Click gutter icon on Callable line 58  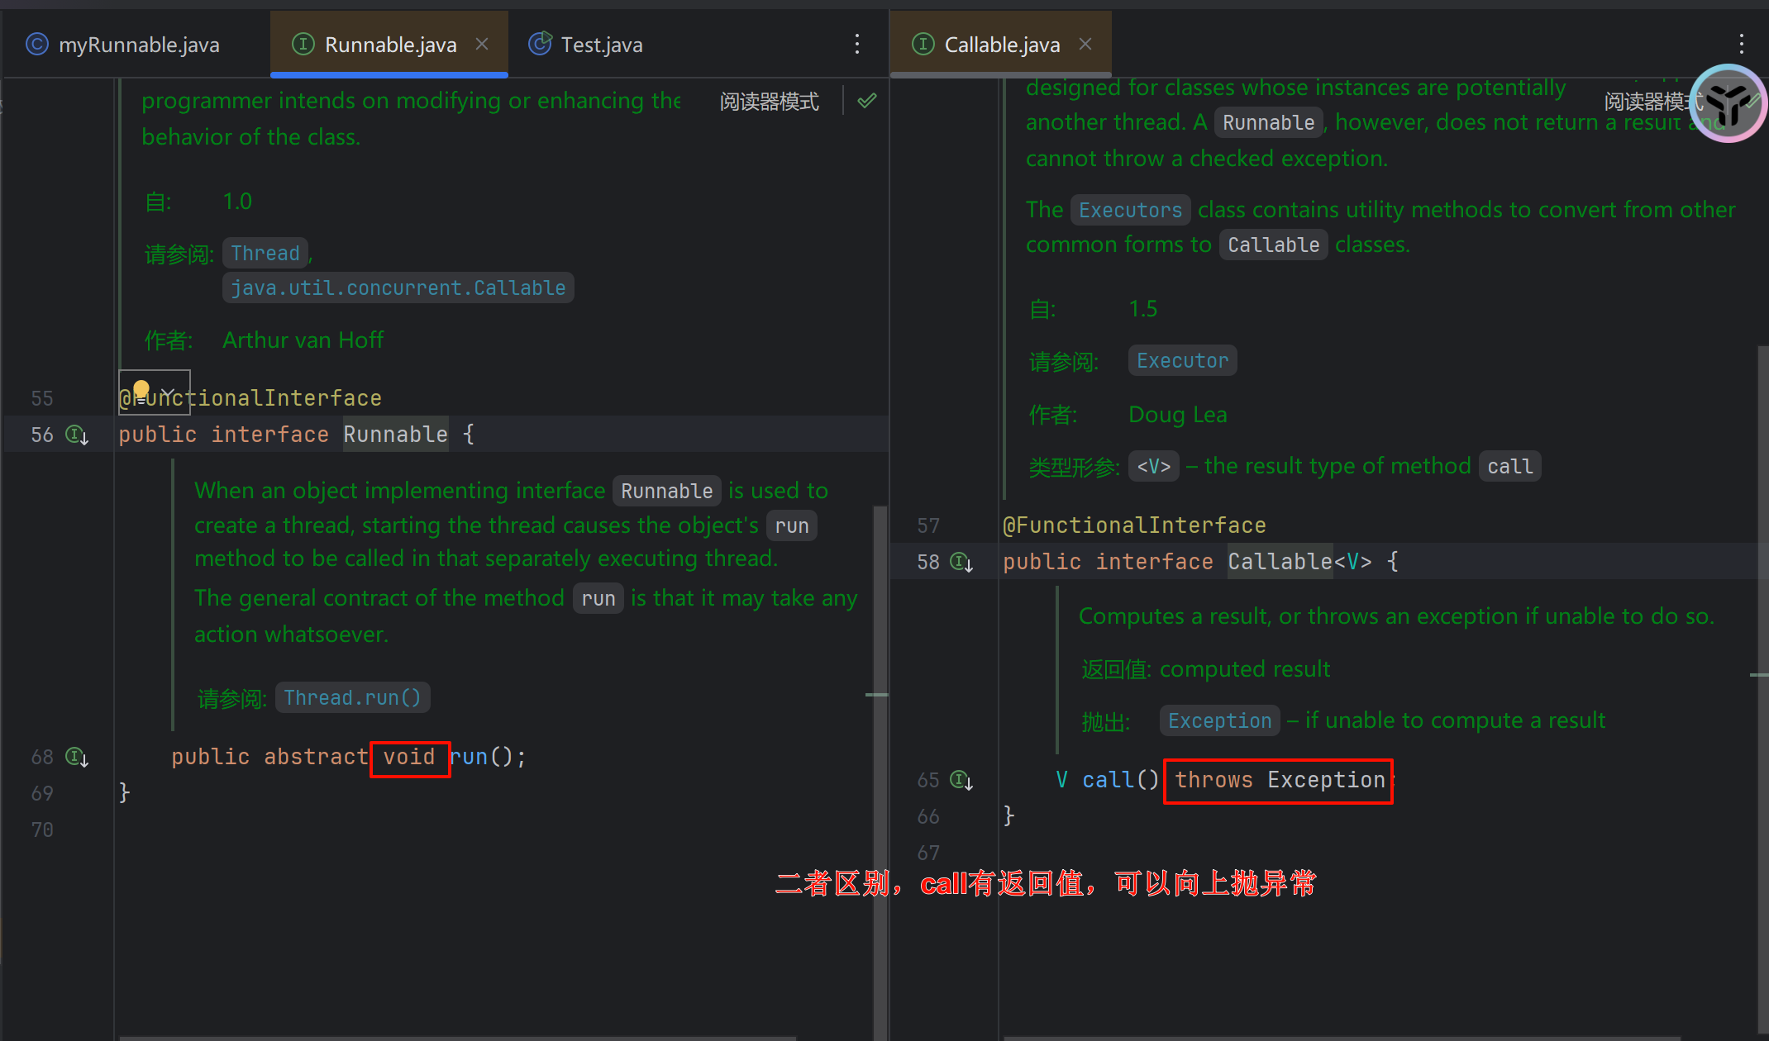click(x=961, y=562)
